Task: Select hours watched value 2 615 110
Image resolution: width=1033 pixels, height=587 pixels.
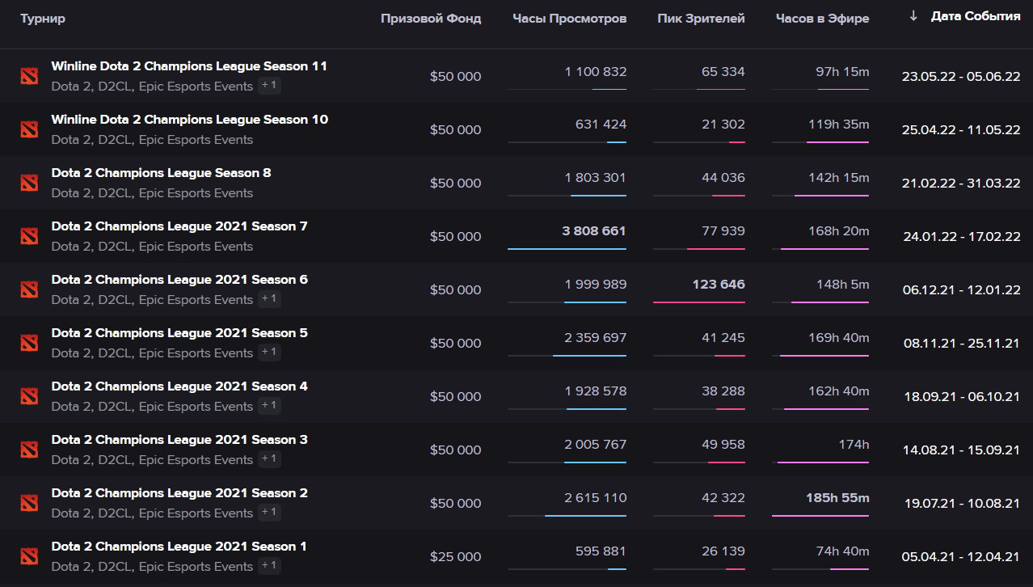Action: 596,497
